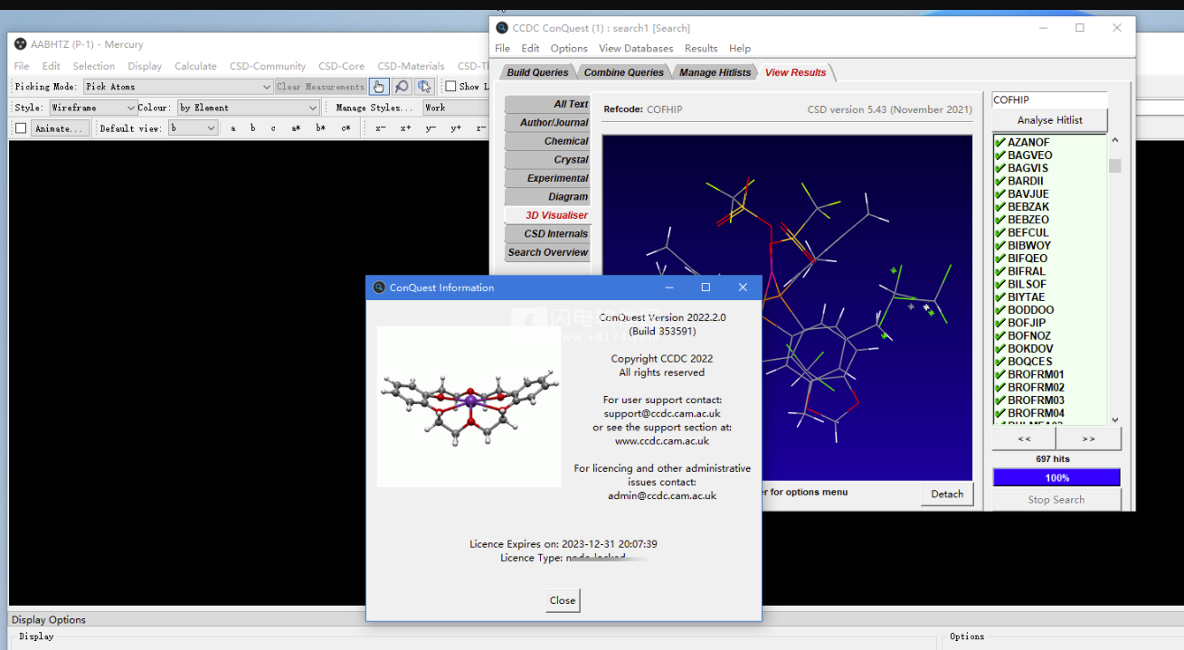
Task: Open the Work style dropdown in Mercury
Action: 455,108
